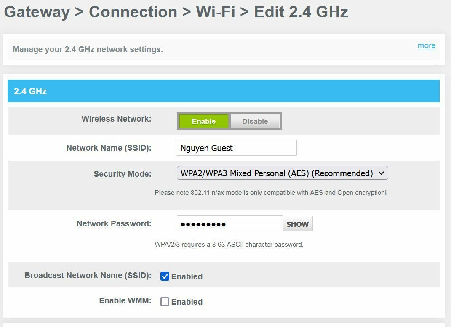Focus the Network Password field
This screenshot has height=327, width=451.
230,223
